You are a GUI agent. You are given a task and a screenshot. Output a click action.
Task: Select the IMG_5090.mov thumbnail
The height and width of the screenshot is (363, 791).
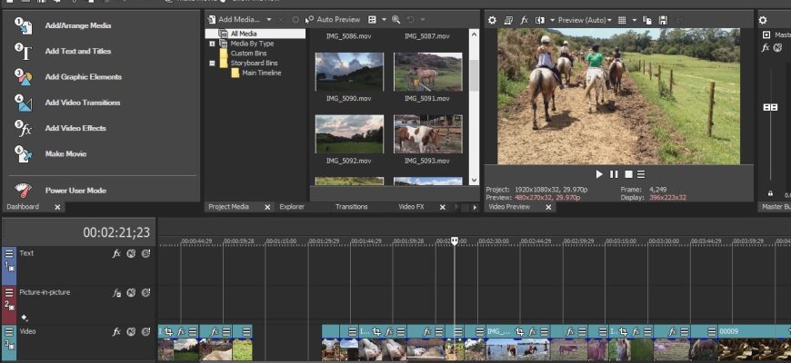(349, 72)
